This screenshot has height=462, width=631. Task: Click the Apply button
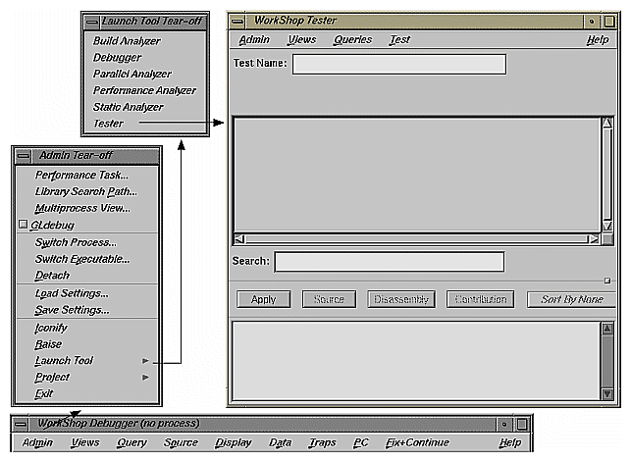tap(264, 299)
